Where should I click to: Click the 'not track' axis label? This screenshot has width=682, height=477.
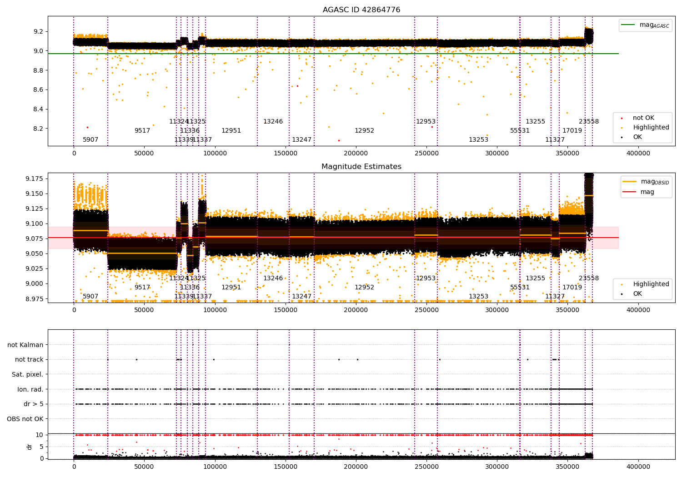pyautogui.click(x=29, y=359)
